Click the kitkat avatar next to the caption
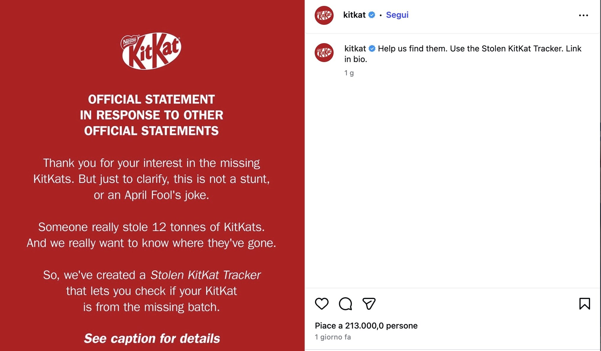601x351 pixels. click(324, 53)
